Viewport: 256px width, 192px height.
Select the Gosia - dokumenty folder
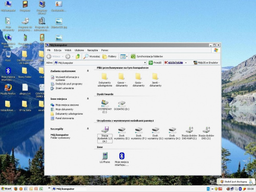click(x=138, y=80)
